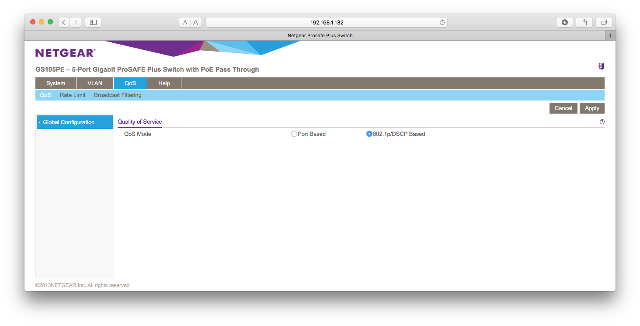Click the Safari back arrow button
640x326 pixels.
tap(64, 22)
